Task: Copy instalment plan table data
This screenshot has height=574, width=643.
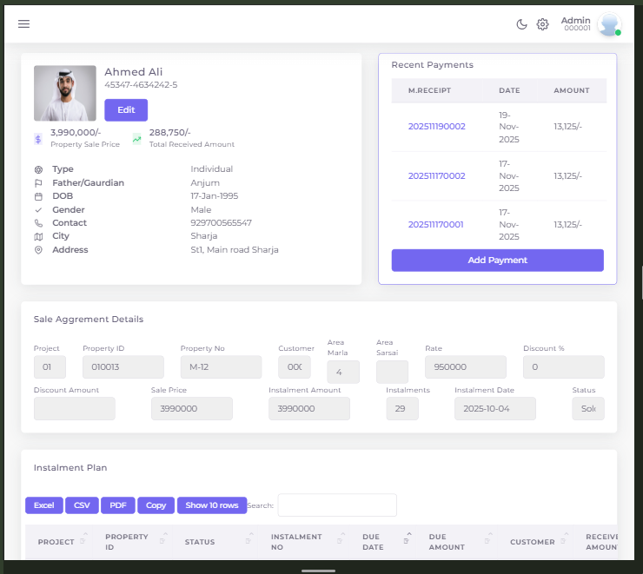Action: pos(156,505)
